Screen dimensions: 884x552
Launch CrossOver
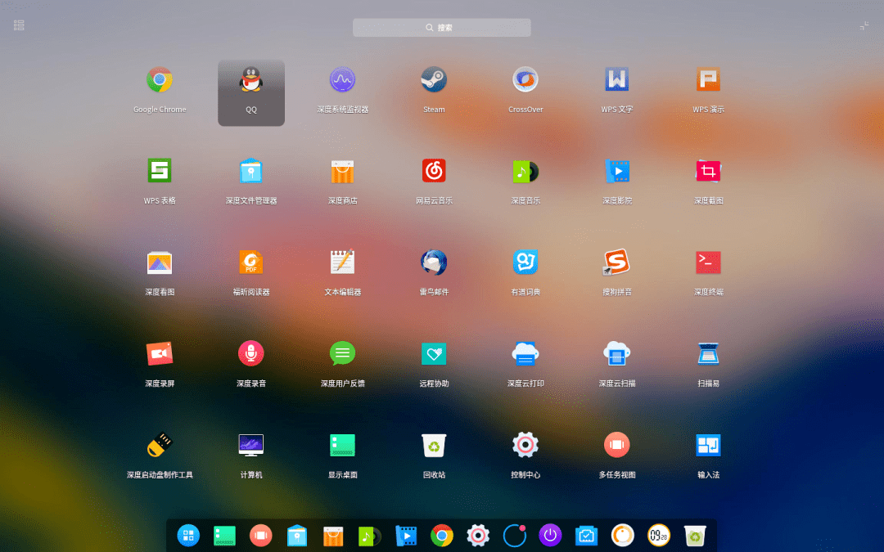click(x=525, y=79)
